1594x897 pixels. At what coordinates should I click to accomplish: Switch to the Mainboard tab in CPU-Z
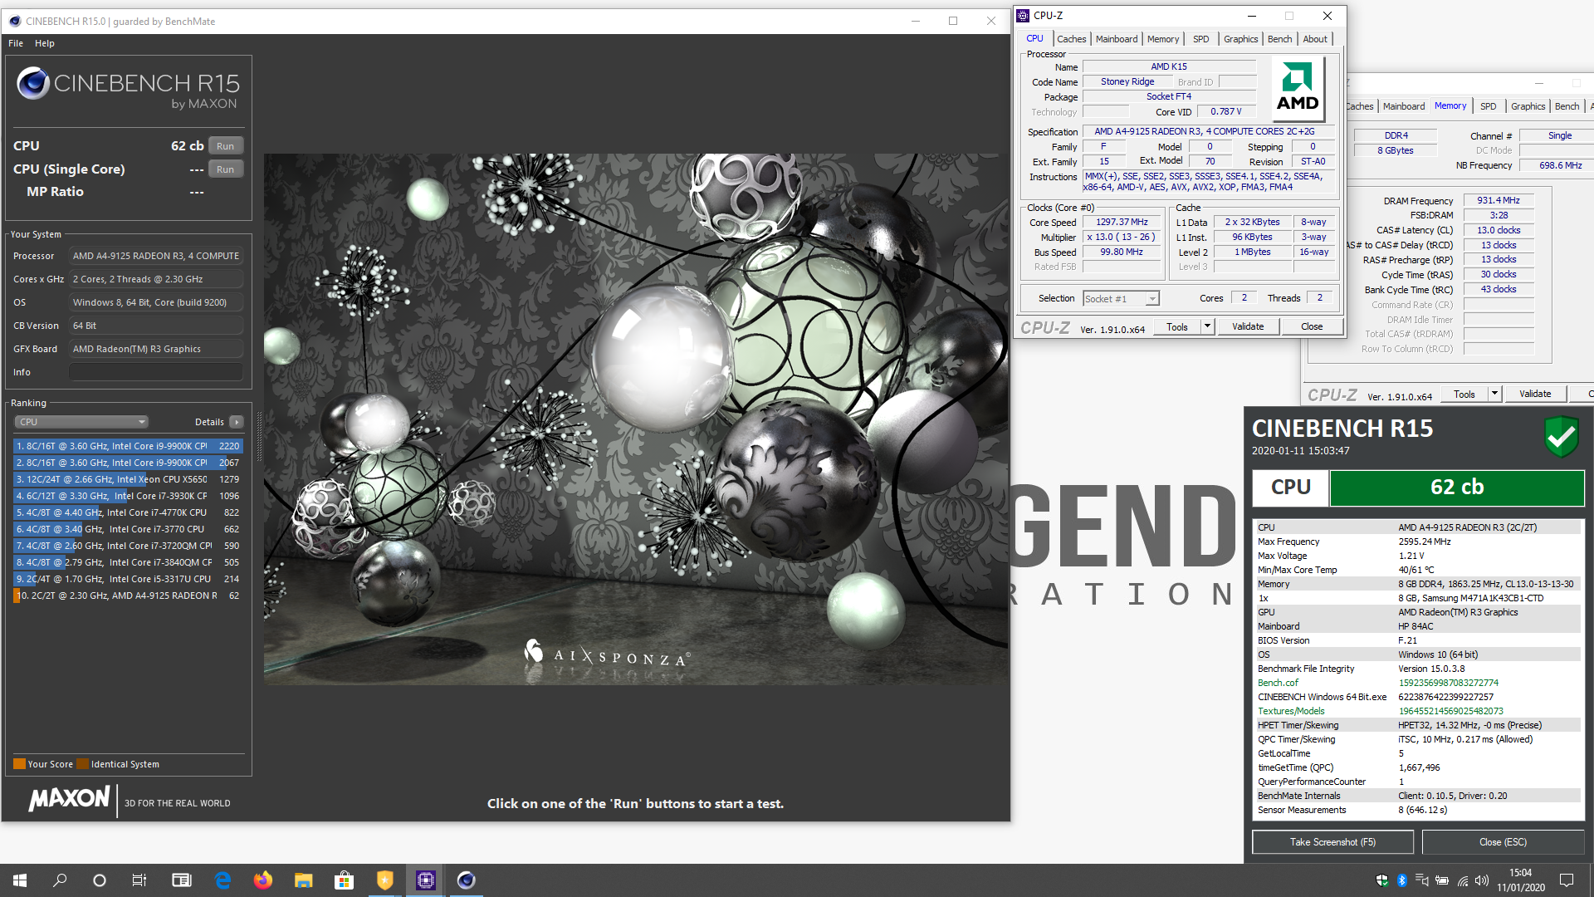click(x=1117, y=39)
